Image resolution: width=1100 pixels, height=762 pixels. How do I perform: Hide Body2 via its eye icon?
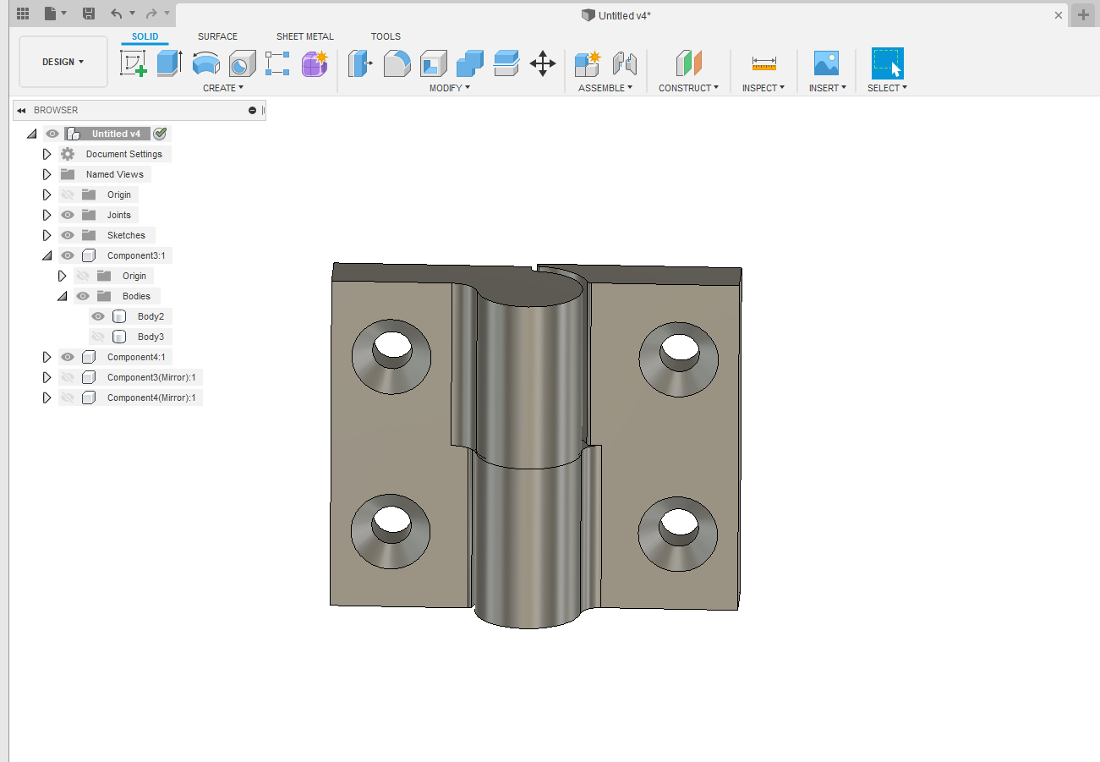98,316
